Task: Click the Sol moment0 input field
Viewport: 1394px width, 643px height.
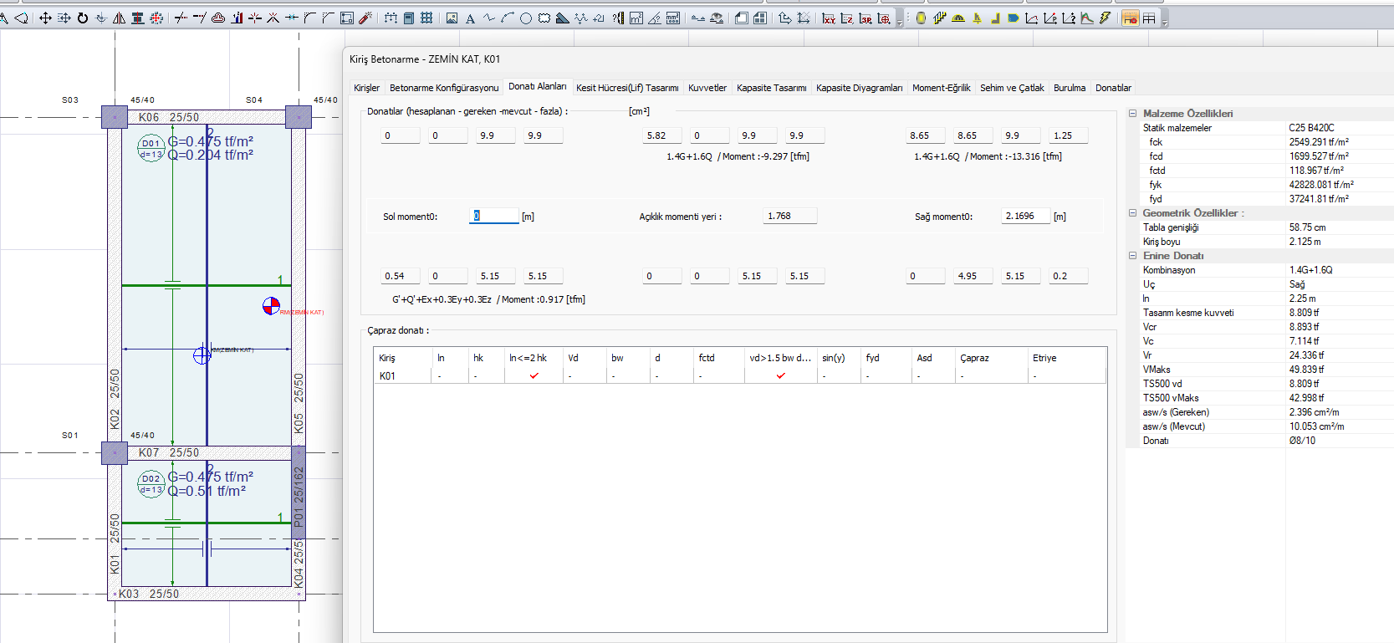Action: click(494, 216)
